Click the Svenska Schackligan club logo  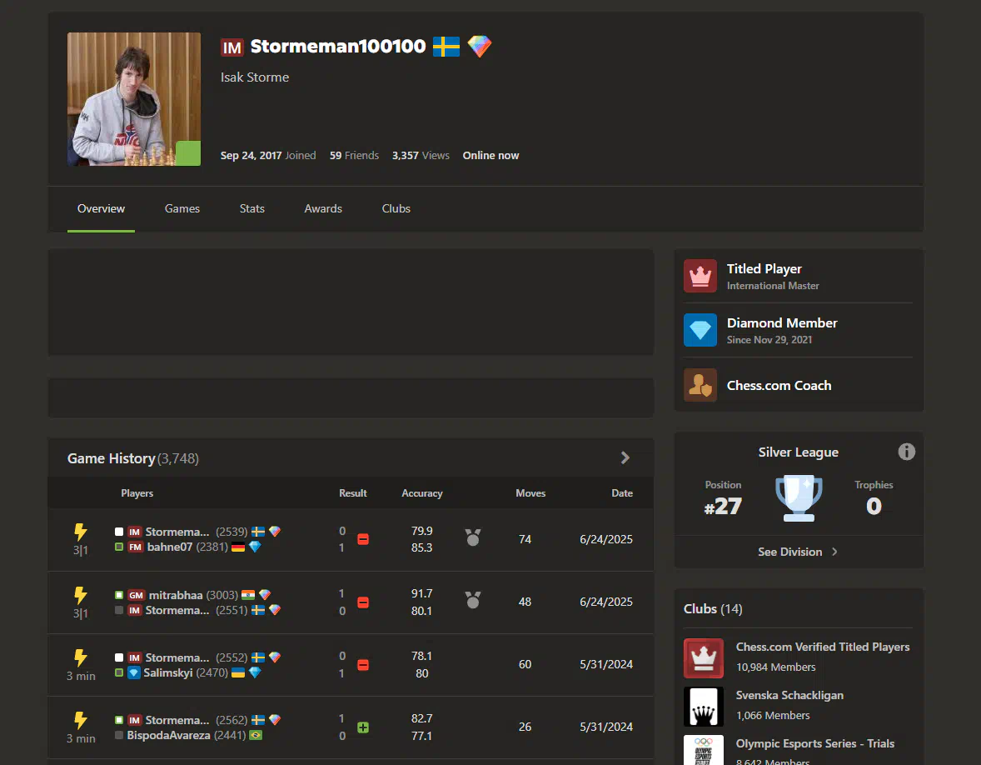click(x=703, y=706)
